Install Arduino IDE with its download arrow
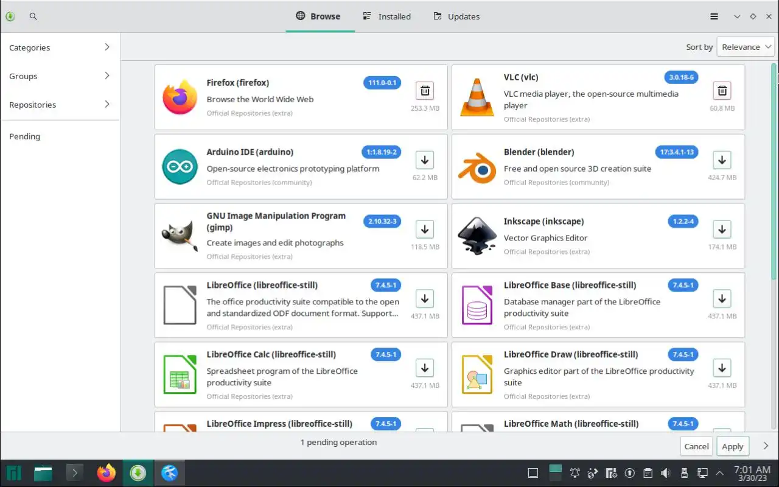 click(425, 160)
